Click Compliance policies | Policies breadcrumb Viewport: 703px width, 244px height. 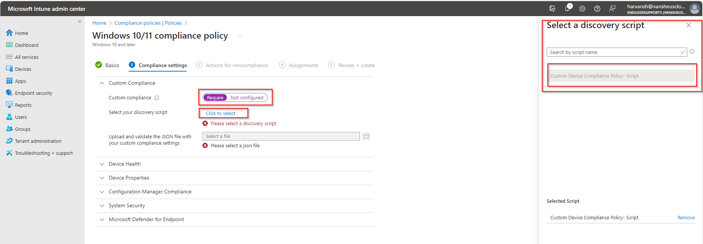[x=148, y=23]
